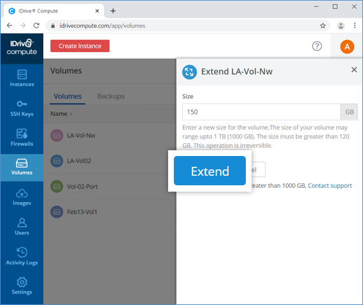The height and width of the screenshot is (305, 363).
Task: Select the Volumes tab
Action: coord(68,96)
